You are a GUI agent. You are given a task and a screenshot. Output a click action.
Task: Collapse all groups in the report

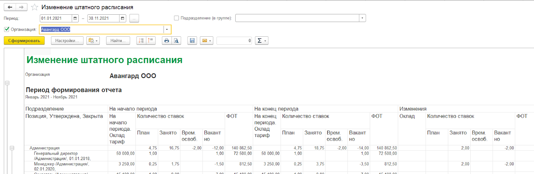(151, 41)
